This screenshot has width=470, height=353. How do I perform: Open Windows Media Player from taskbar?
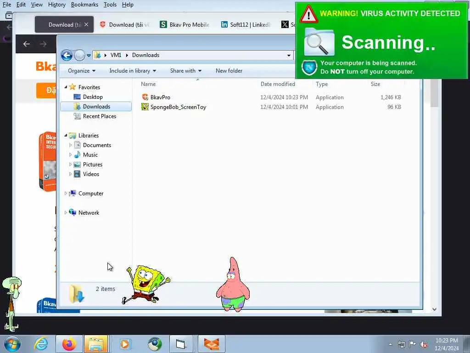pos(124,344)
